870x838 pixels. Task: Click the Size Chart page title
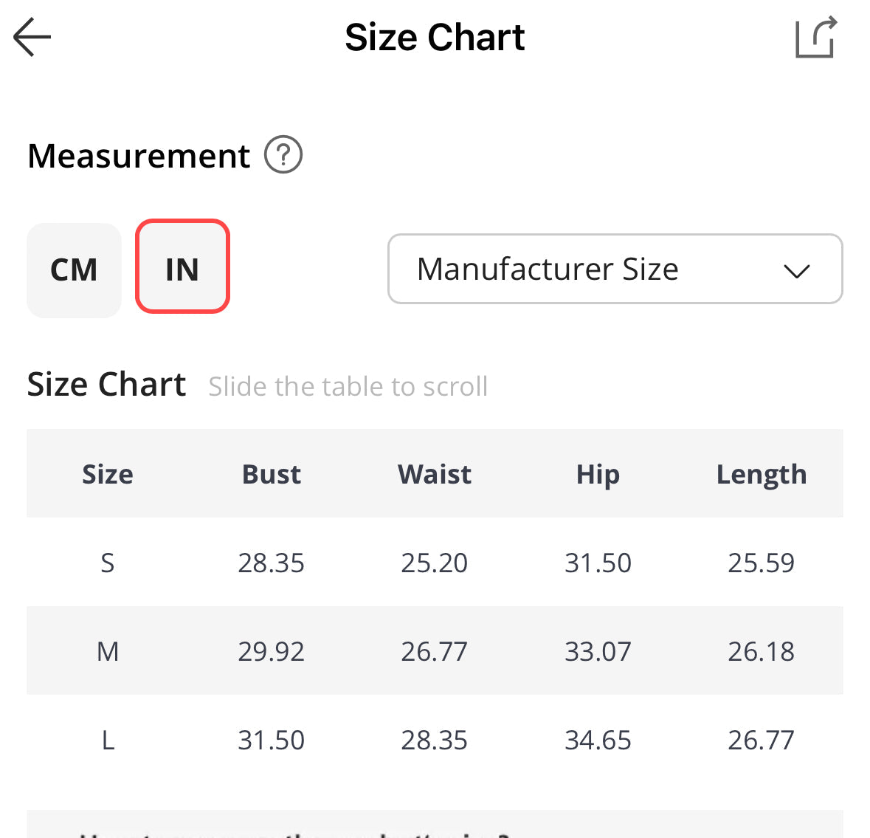point(435,37)
